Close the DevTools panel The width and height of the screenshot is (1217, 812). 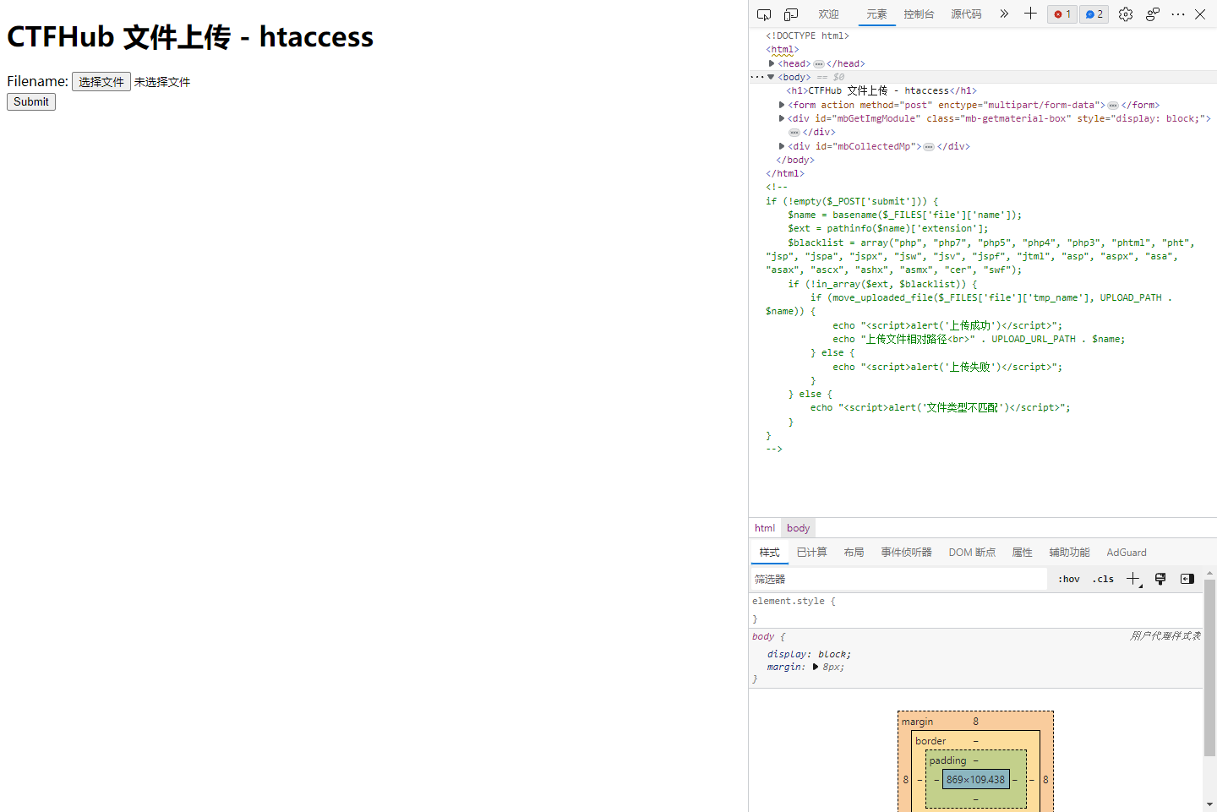1200,14
